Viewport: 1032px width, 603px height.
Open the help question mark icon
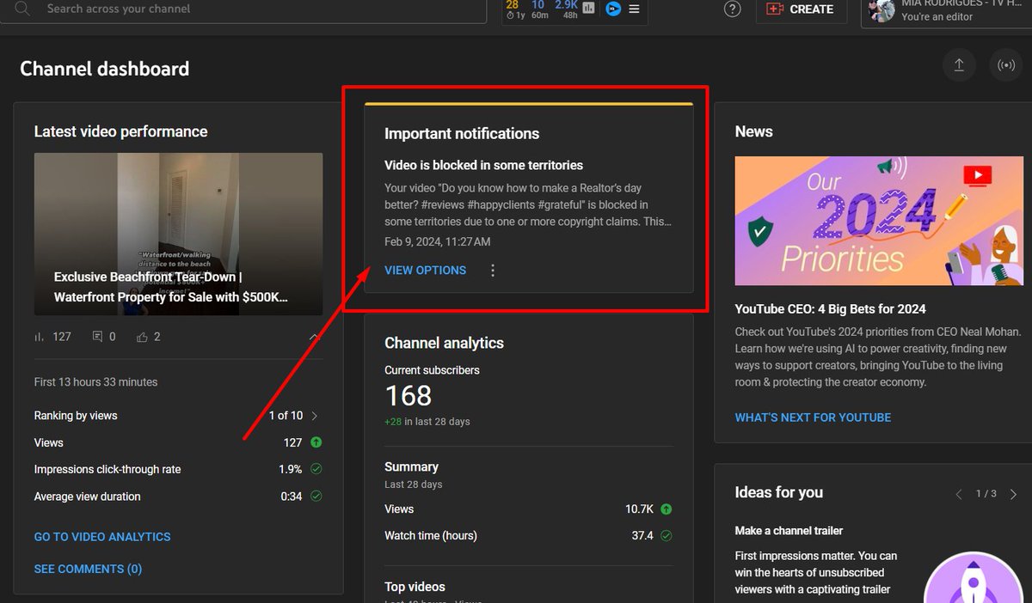pos(732,9)
